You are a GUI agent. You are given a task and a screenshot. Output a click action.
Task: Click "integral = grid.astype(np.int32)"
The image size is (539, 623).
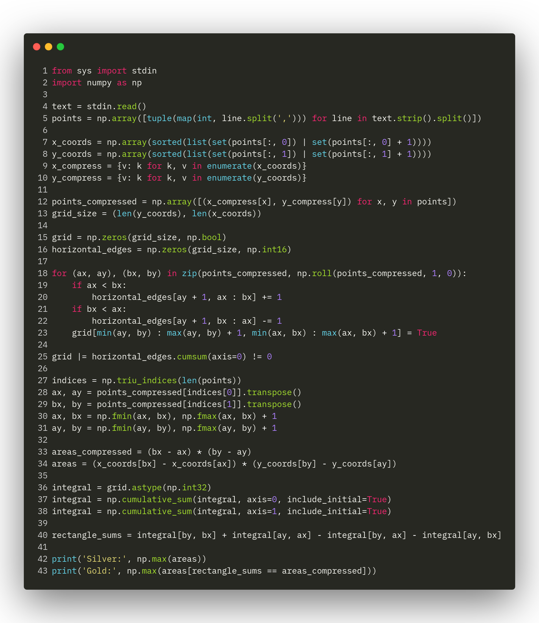(x=132, y=488)
